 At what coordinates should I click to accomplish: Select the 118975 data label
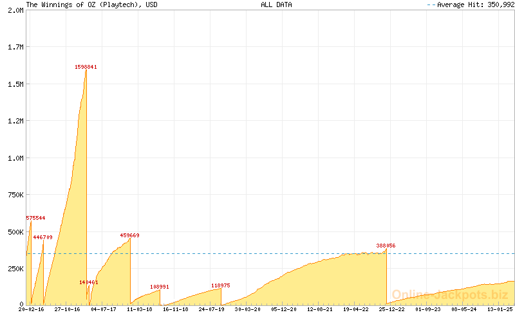pos(220,285)
